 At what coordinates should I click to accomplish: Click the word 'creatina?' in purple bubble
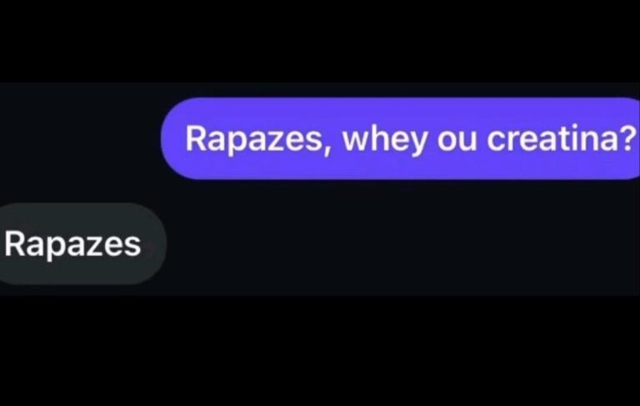(562, 138)
